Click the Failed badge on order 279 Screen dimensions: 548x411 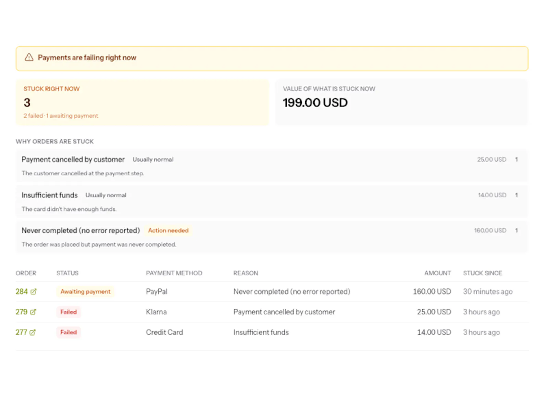(68, 312)
